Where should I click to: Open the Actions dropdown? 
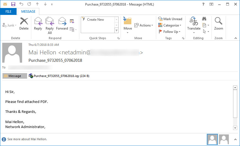pos(143,25)
